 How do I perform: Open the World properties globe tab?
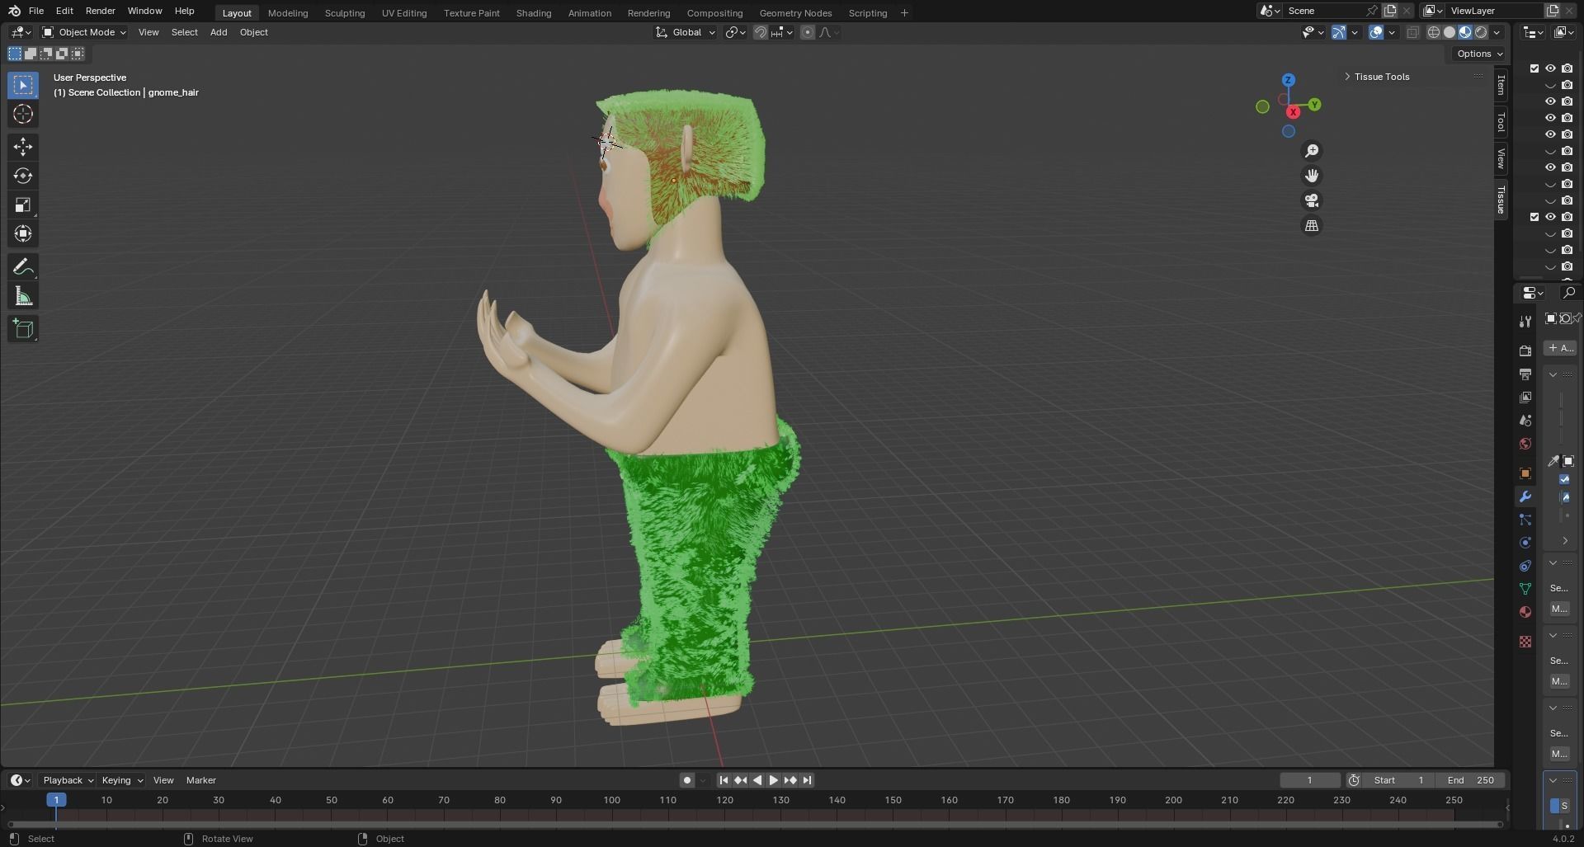(x=1525, y=444)
